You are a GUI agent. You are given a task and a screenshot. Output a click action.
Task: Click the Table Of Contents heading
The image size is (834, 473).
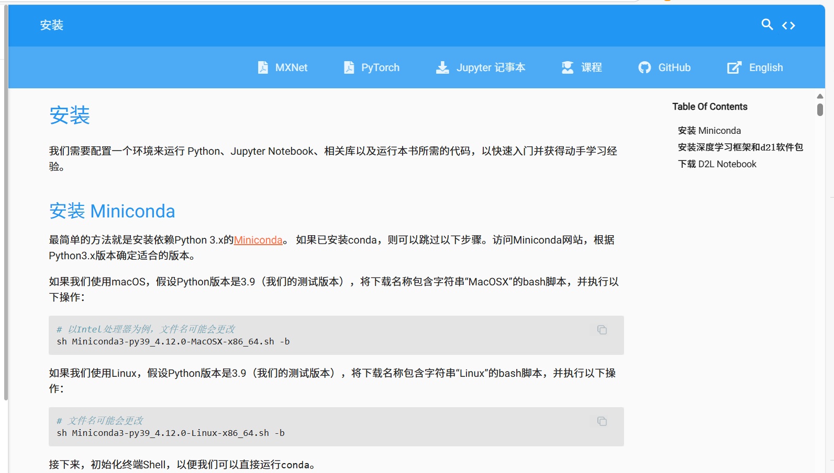pyautogui.click(x=710, y=107)
